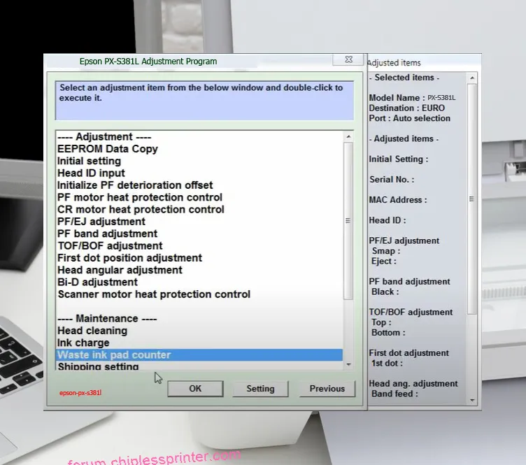Click the Port : Auto selection entry
Screen dimensions: 526x465
coord(410,118)
